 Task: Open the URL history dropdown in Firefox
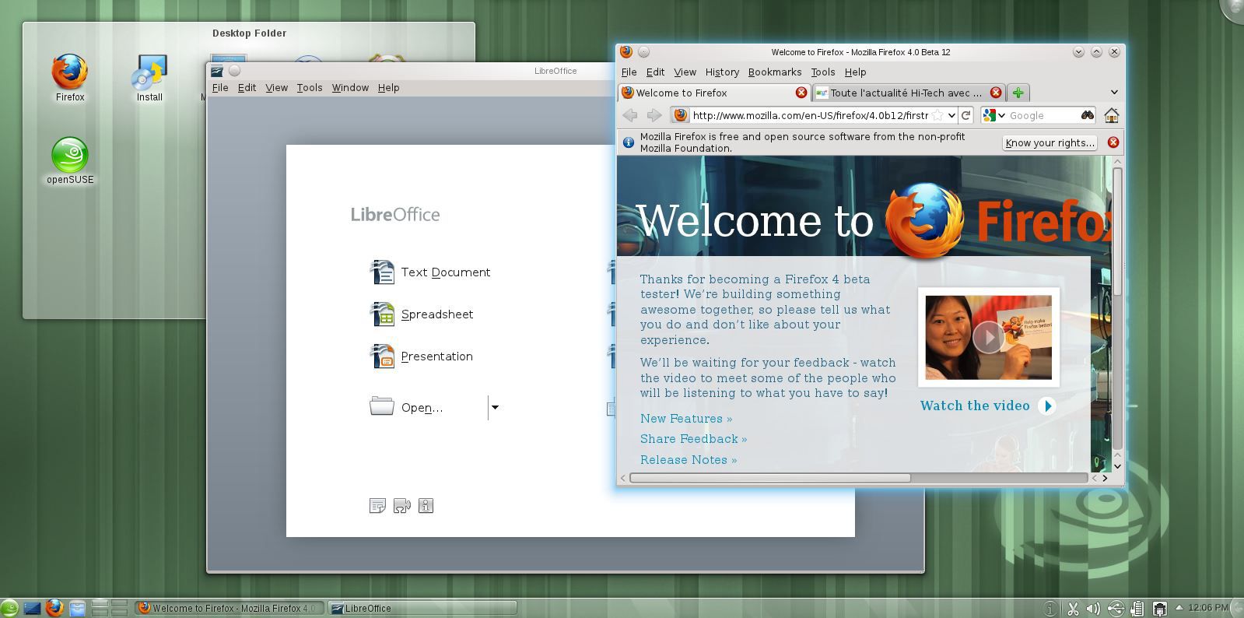951,115
